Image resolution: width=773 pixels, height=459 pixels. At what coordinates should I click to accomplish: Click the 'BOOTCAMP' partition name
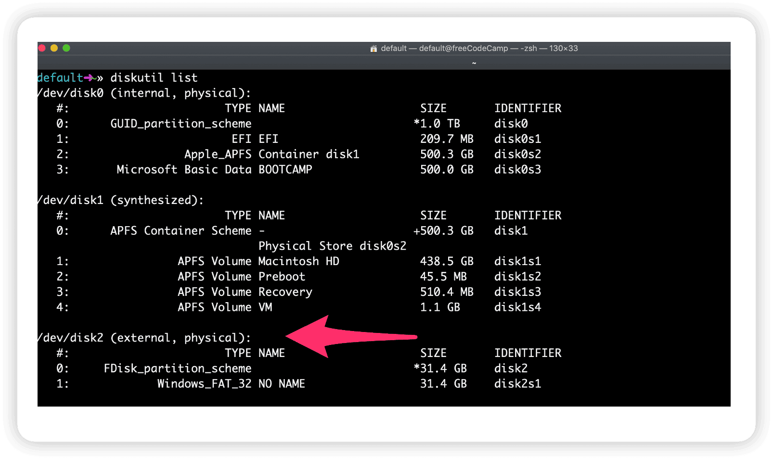point(285,170)
